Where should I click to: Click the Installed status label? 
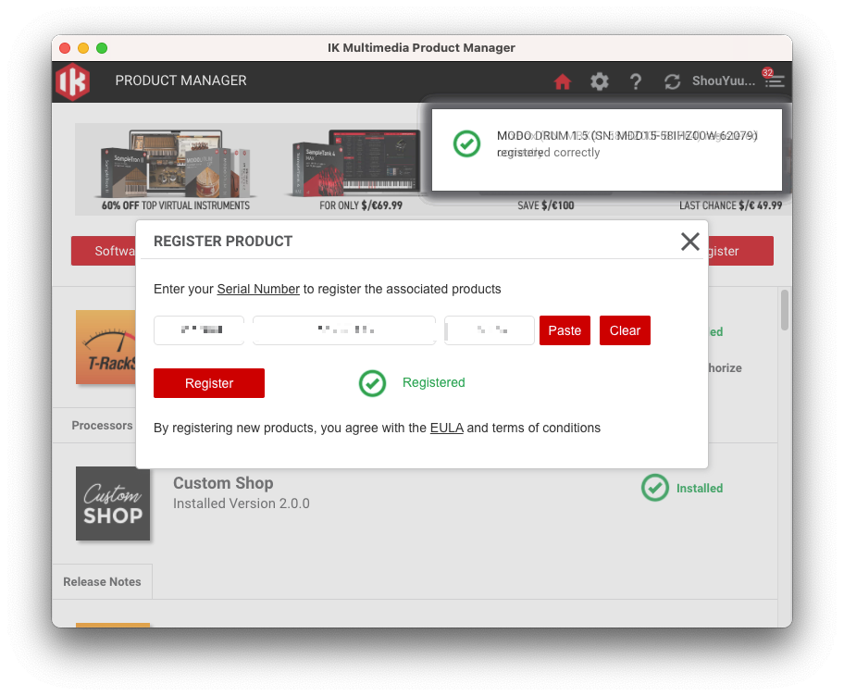(x=700, y=489)
